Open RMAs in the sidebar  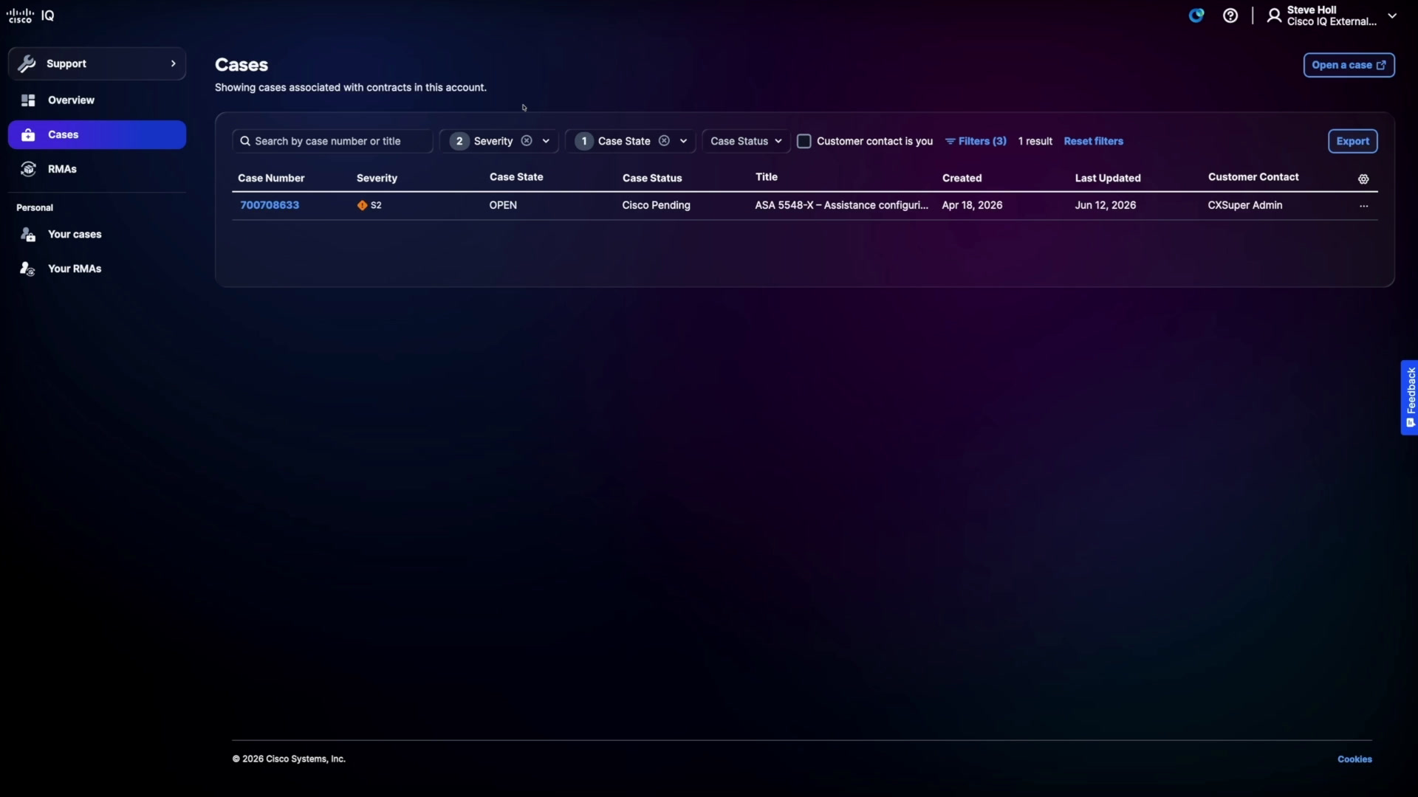tap(97, 169)
